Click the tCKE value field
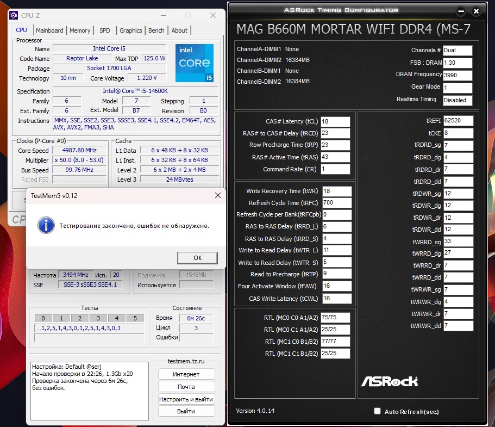495x427 pixels. (x=459, y=133)
